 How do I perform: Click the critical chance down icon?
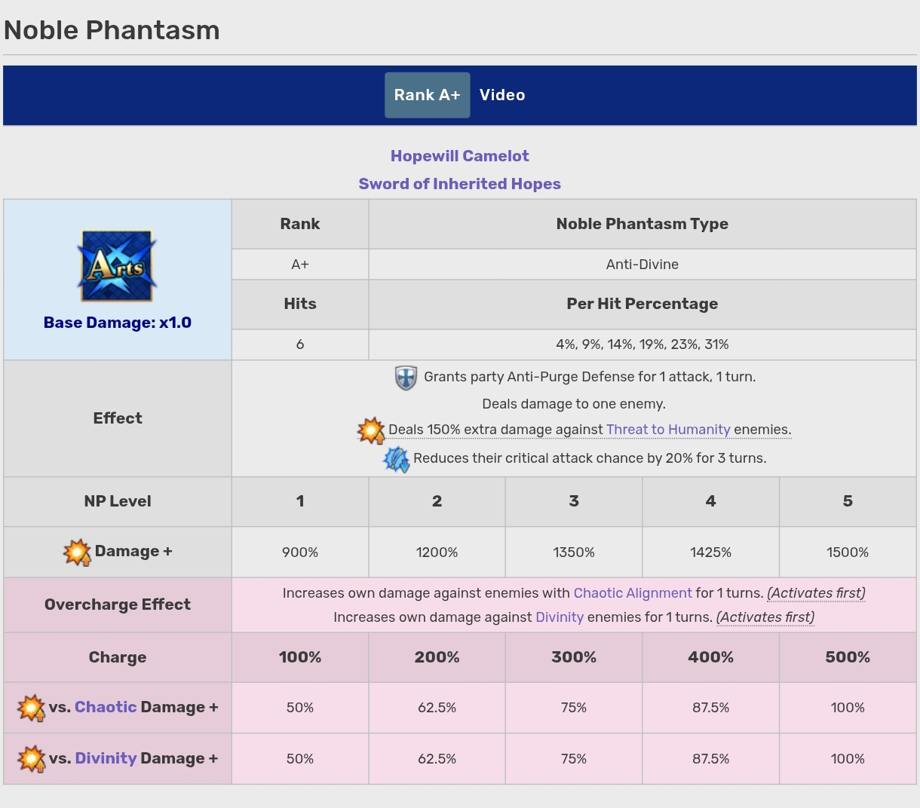[x=397, y=459]
